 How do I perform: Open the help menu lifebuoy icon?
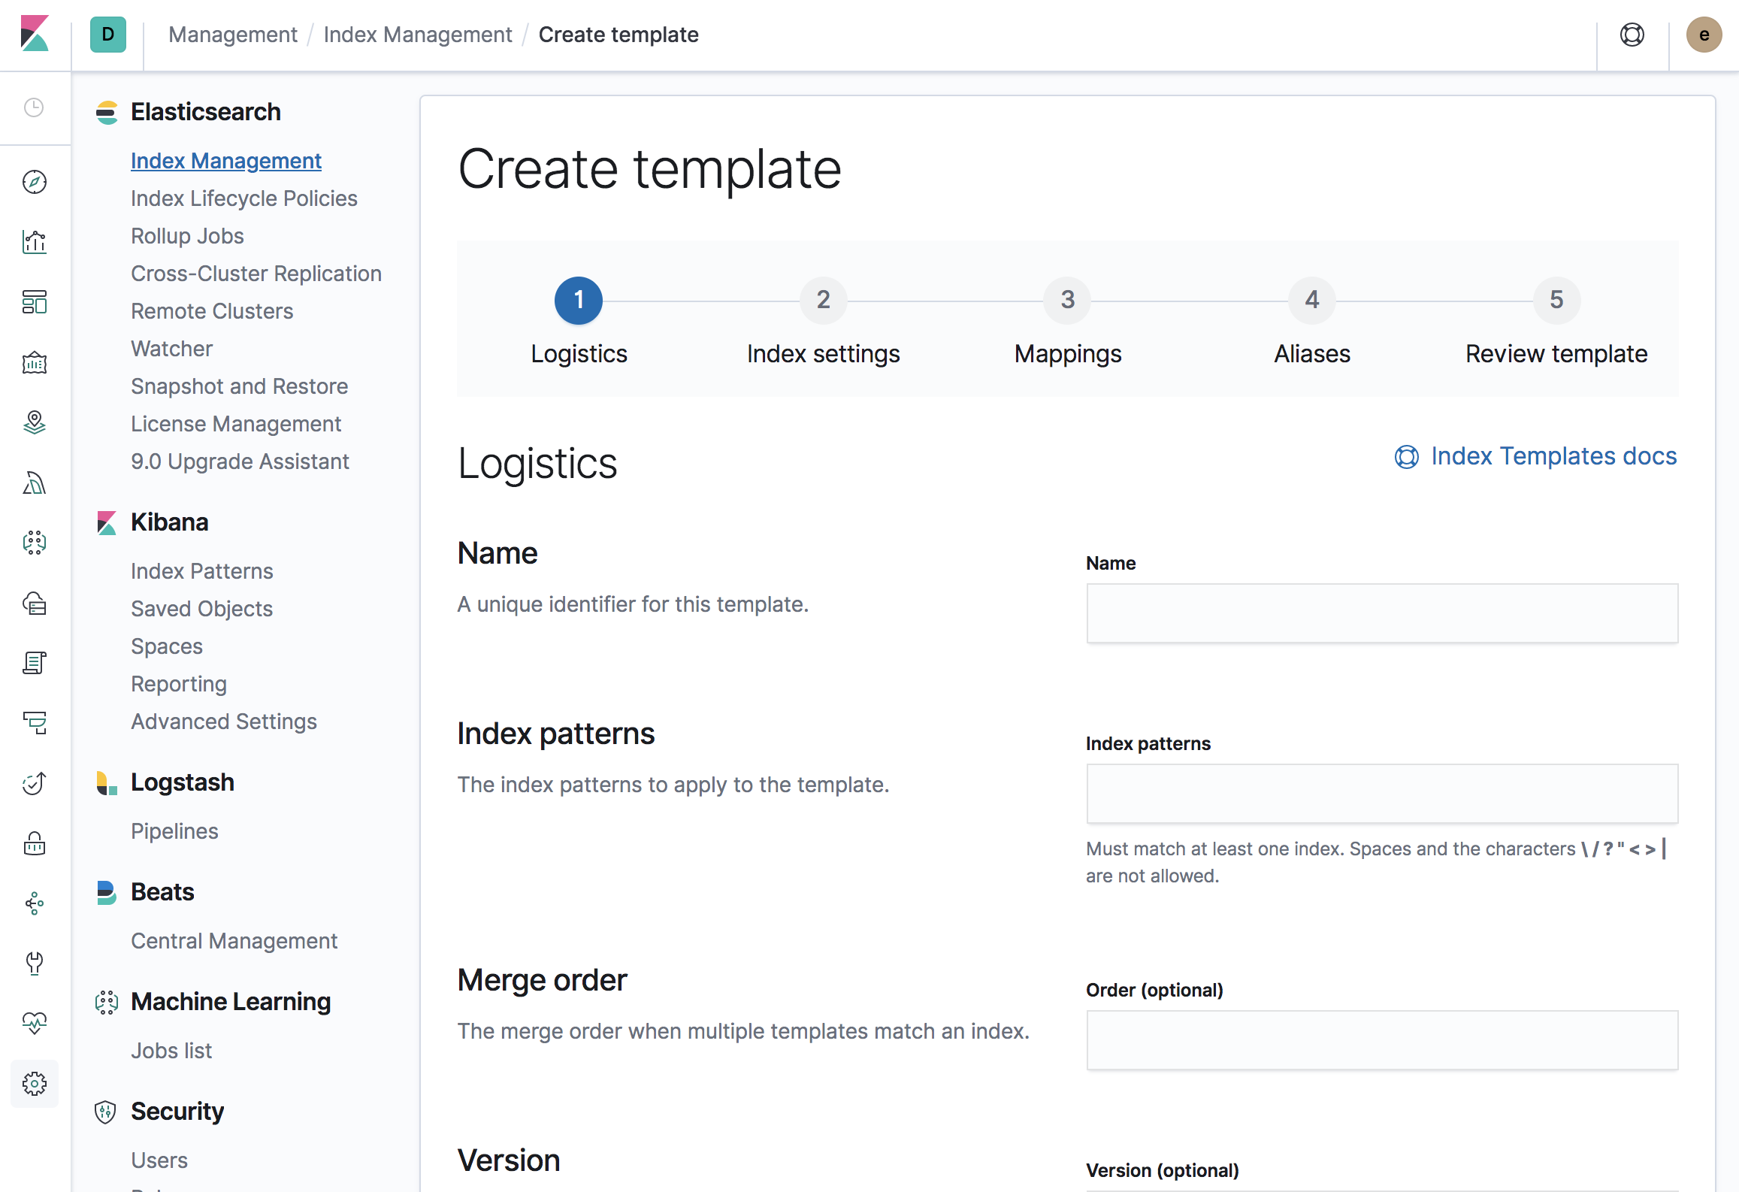(1632, 35)
